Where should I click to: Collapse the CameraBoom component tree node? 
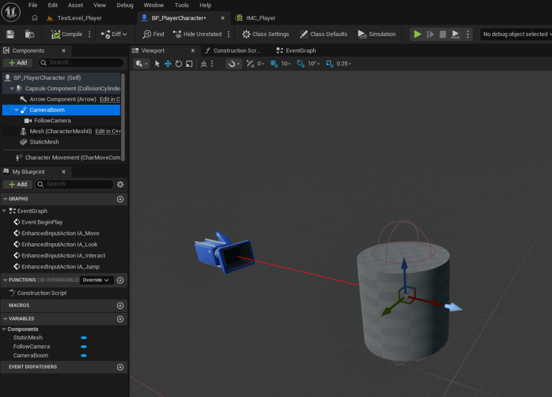17,110
